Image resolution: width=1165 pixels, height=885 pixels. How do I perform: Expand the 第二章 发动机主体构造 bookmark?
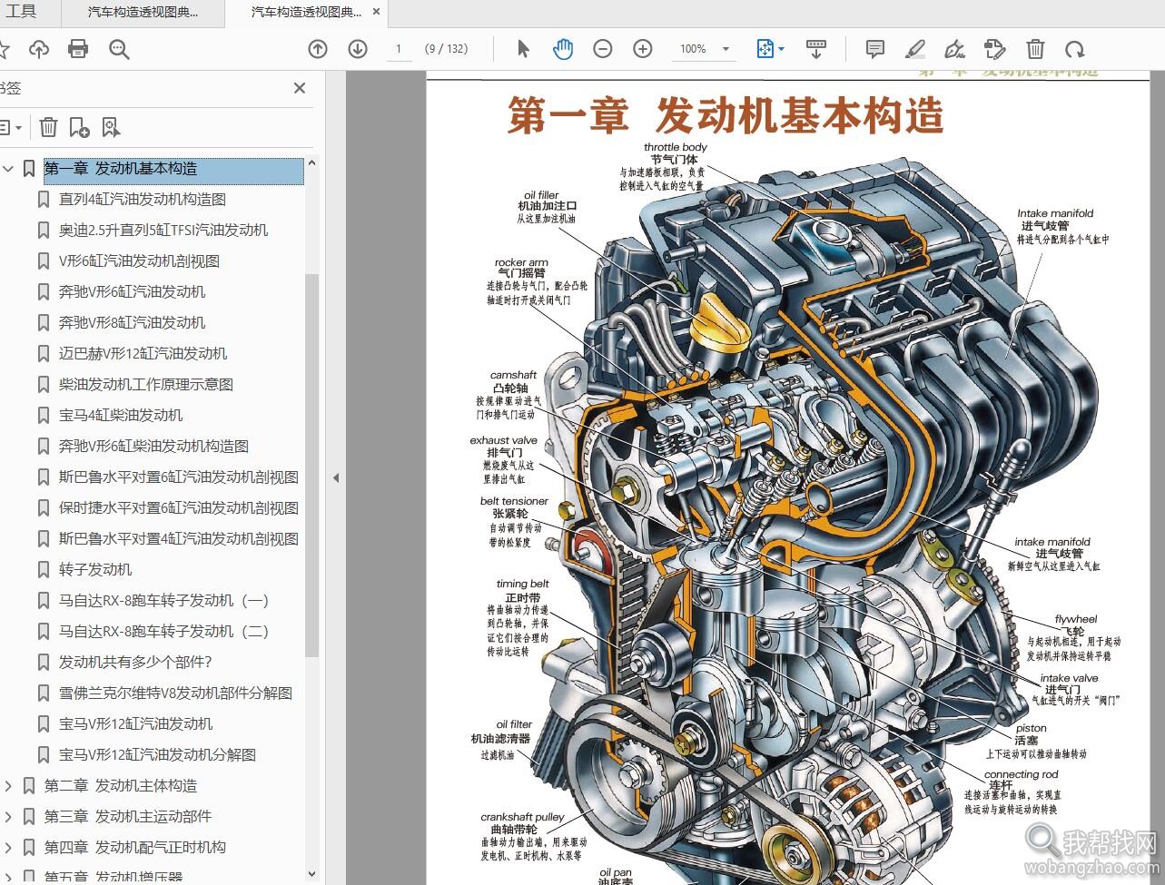pos(8,786)
